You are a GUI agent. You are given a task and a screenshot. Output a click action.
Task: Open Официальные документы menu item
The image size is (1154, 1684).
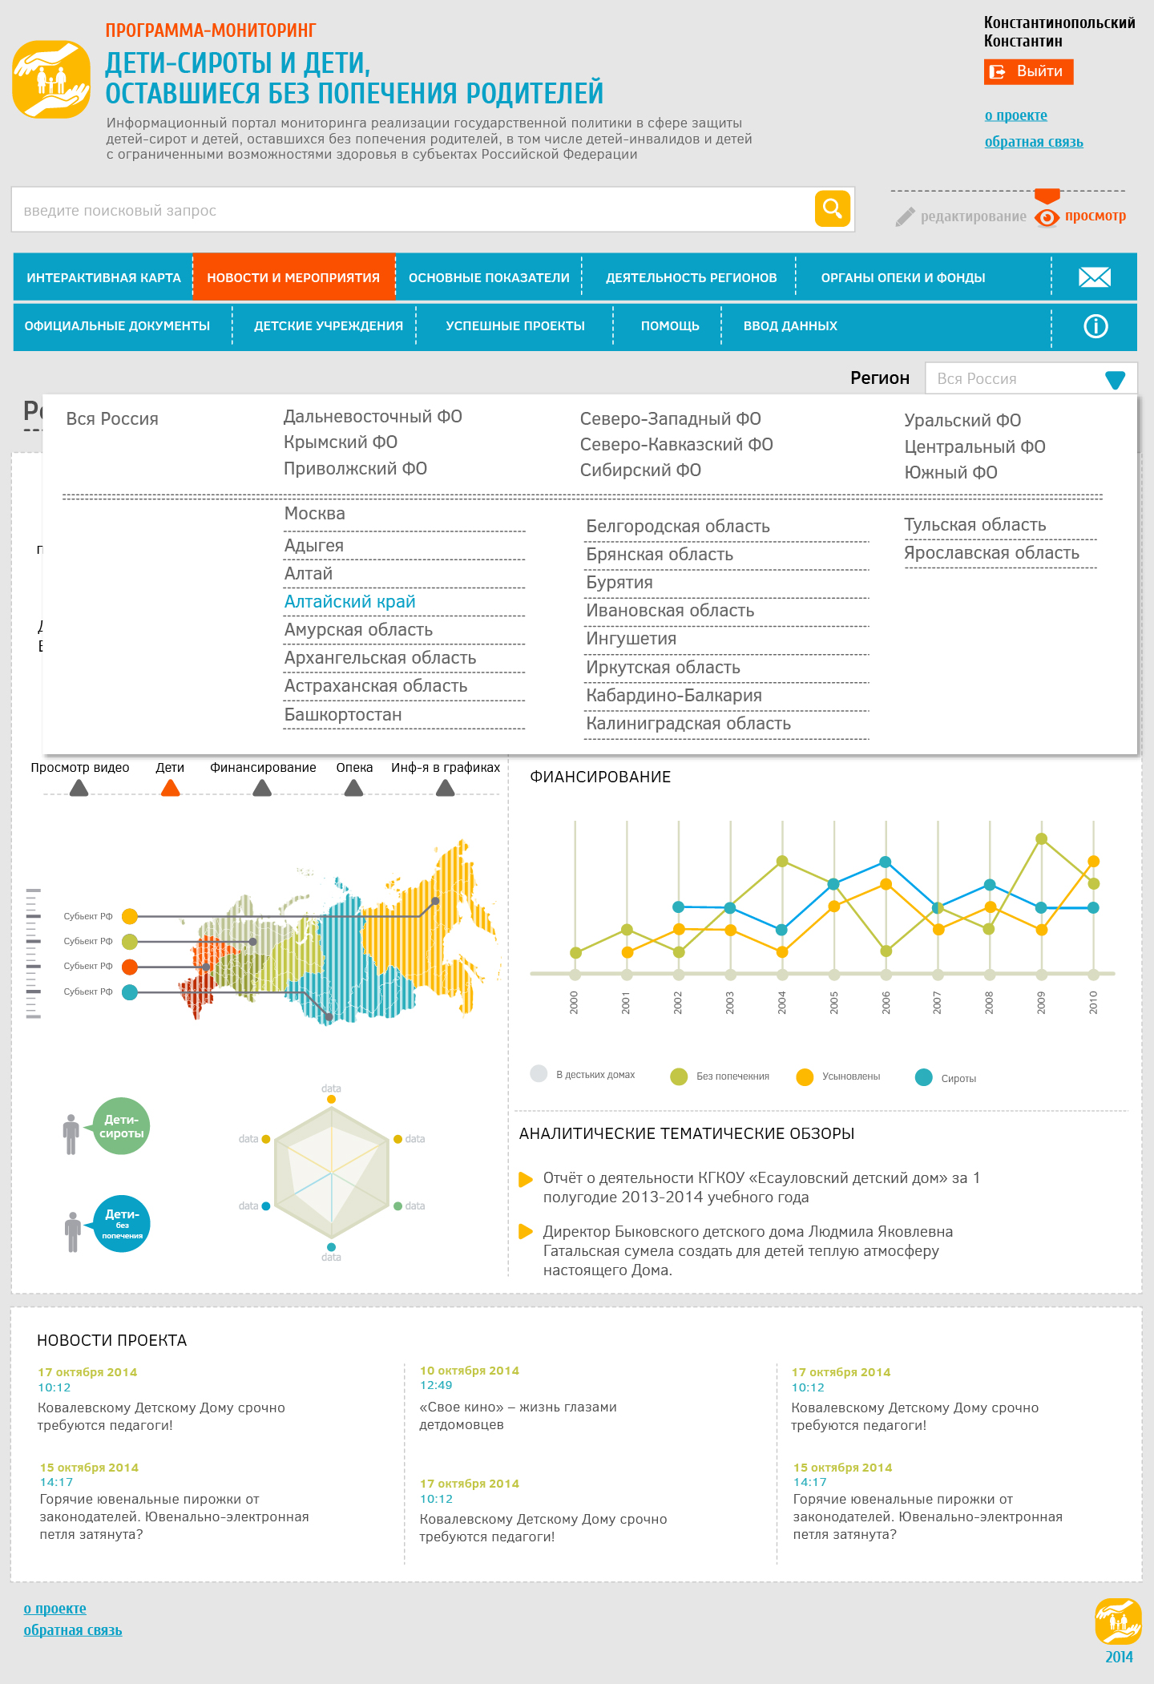117,326
